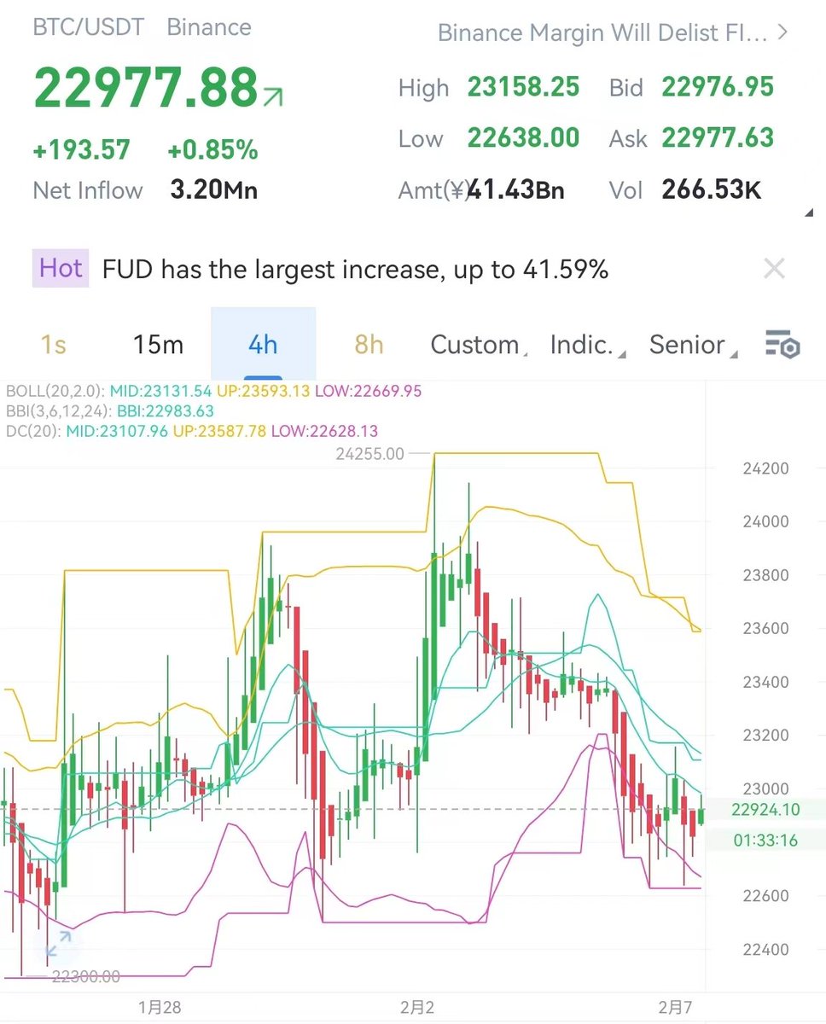Click the 01:33:16 candle countdown label
The image size is (826, 1024).
(x=765, y=840)
